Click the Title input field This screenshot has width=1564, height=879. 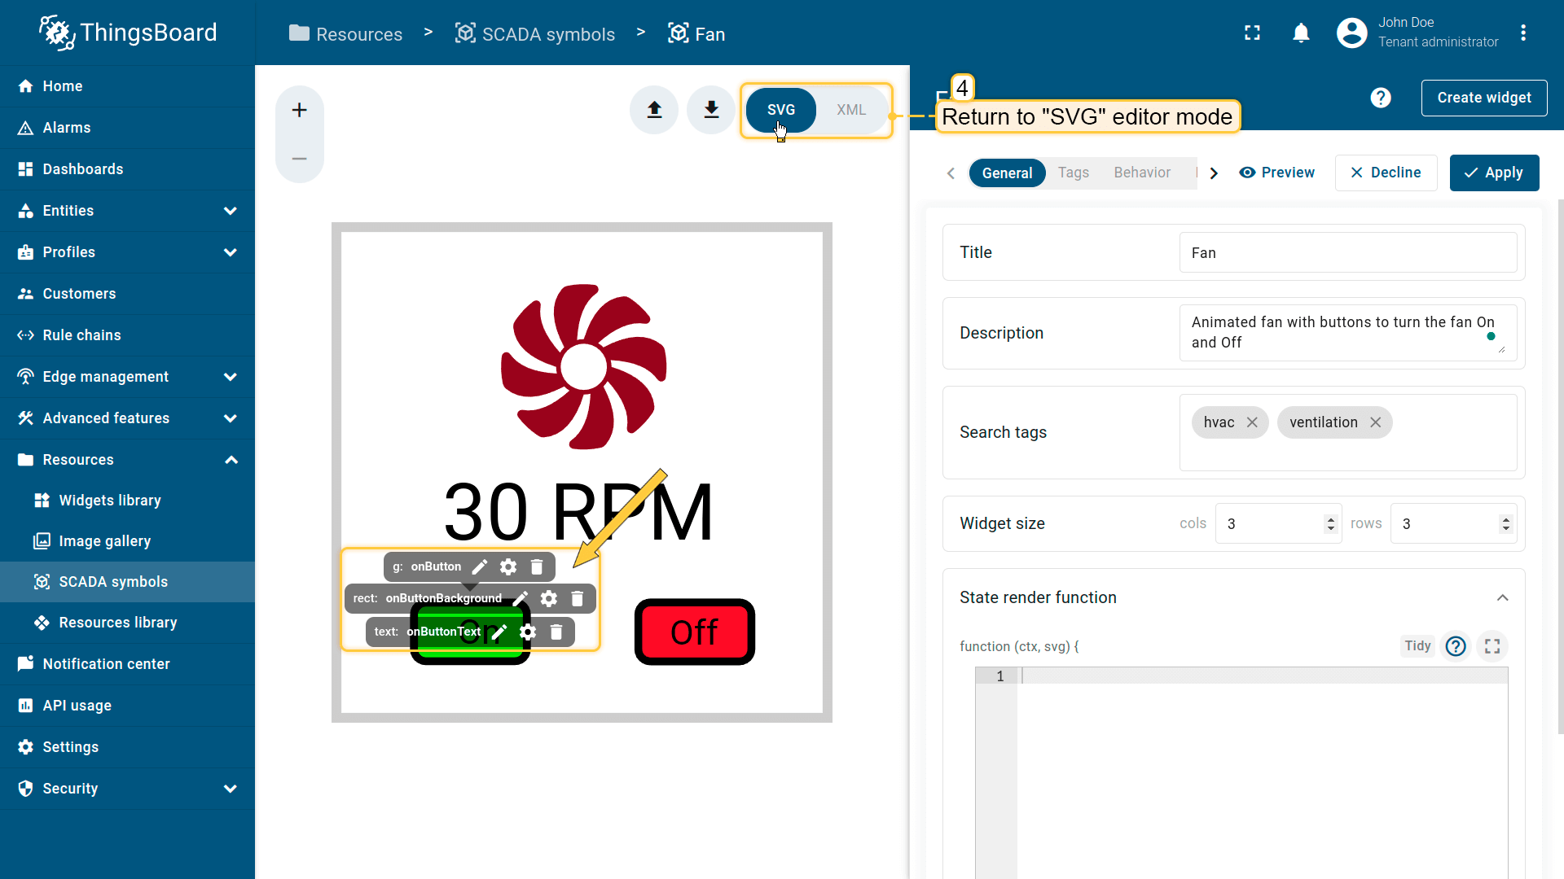(1347, 253)
